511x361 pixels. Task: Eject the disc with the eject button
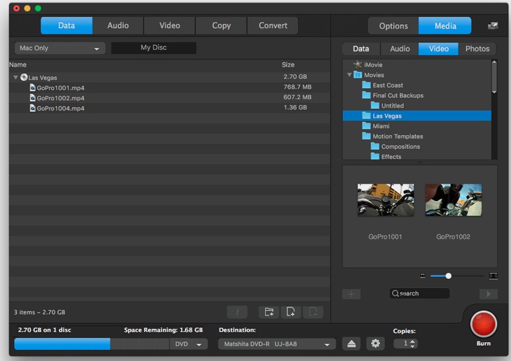coord(352,344)
